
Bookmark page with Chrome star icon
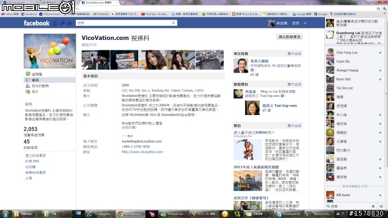pos(378,8)
